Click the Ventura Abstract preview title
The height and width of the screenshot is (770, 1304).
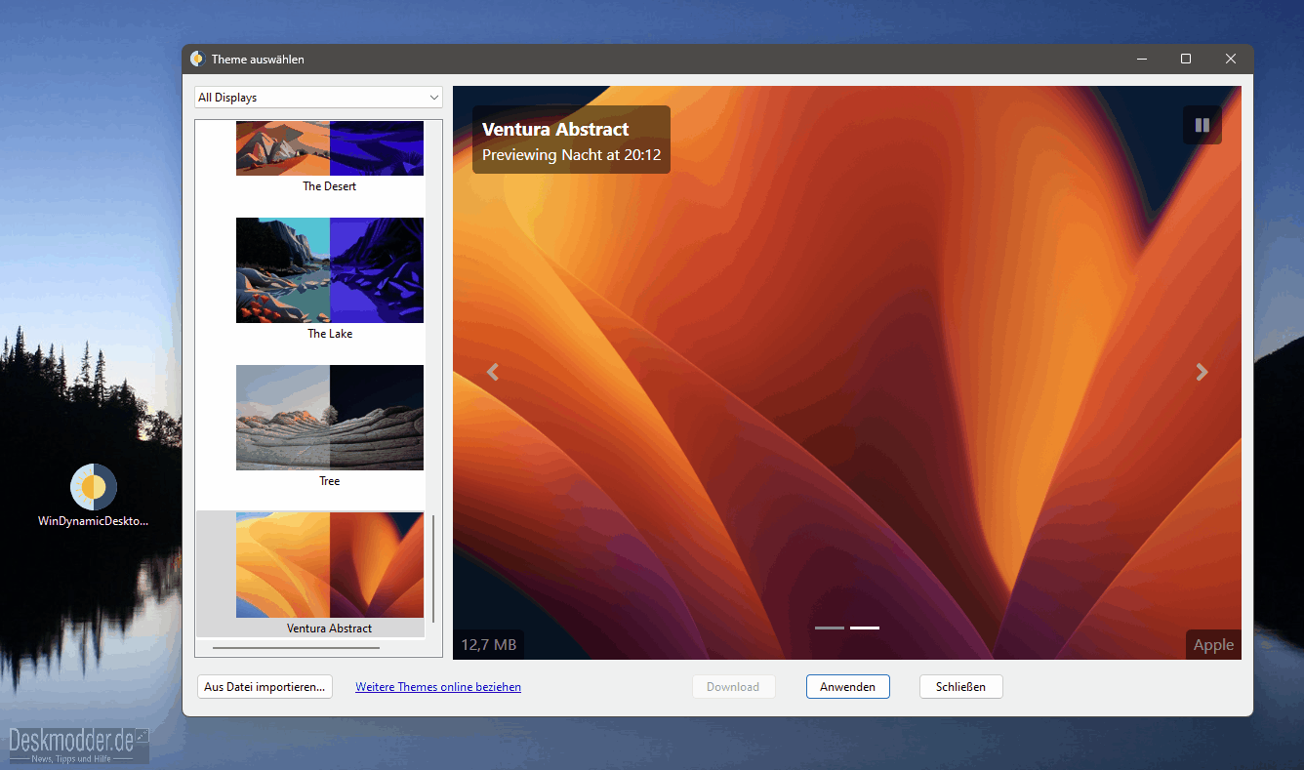555,130
